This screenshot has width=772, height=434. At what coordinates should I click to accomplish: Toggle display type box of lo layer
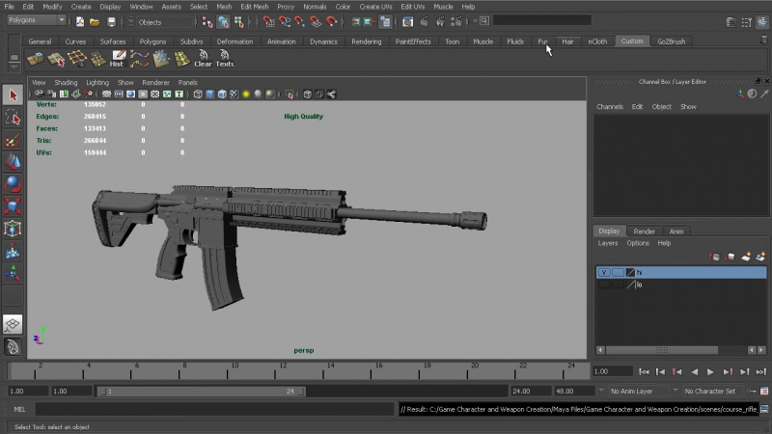(618, 285)
